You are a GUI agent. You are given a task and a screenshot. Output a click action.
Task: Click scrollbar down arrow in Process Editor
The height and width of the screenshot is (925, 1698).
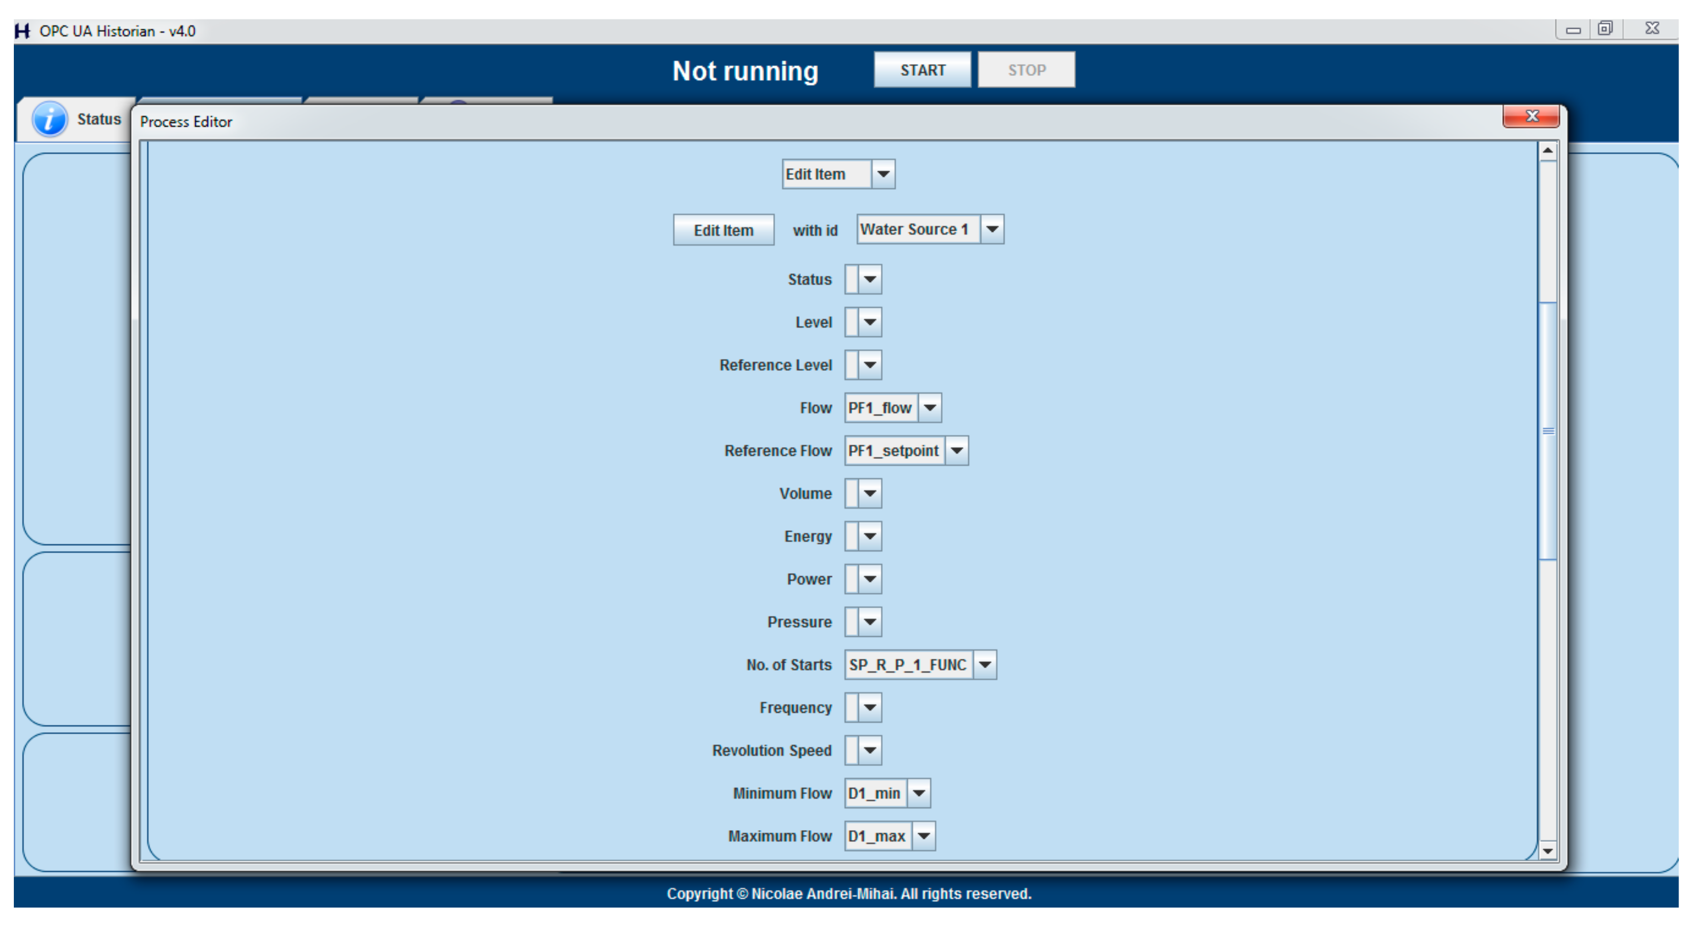tap(1547, 851)
